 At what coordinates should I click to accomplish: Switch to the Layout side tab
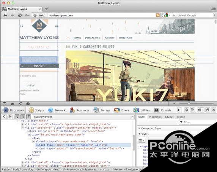coord(169,117)
